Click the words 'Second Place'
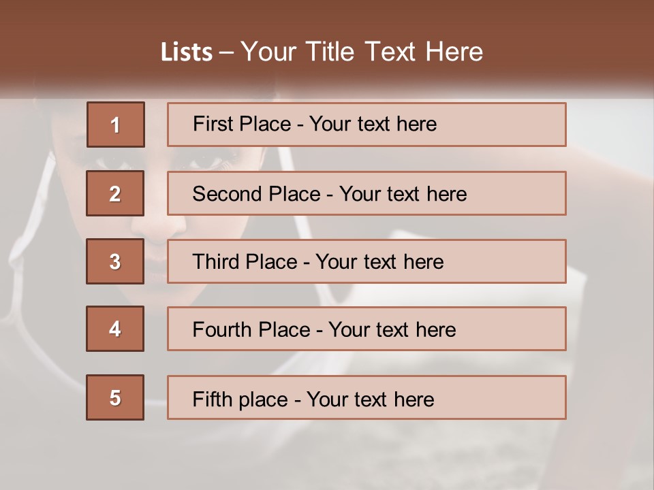 click(x=257, y=194)
